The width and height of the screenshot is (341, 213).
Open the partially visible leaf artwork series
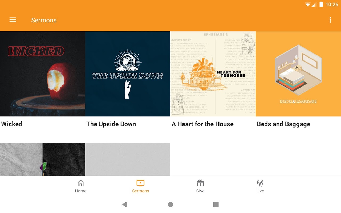43,159
